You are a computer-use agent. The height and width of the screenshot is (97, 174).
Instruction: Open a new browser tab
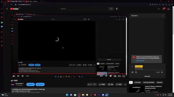click(x=44, y=1)
